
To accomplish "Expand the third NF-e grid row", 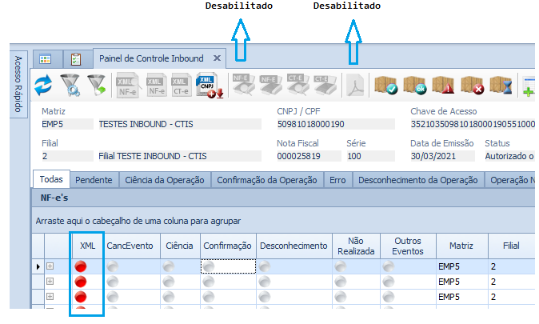I will coord(50,297).
